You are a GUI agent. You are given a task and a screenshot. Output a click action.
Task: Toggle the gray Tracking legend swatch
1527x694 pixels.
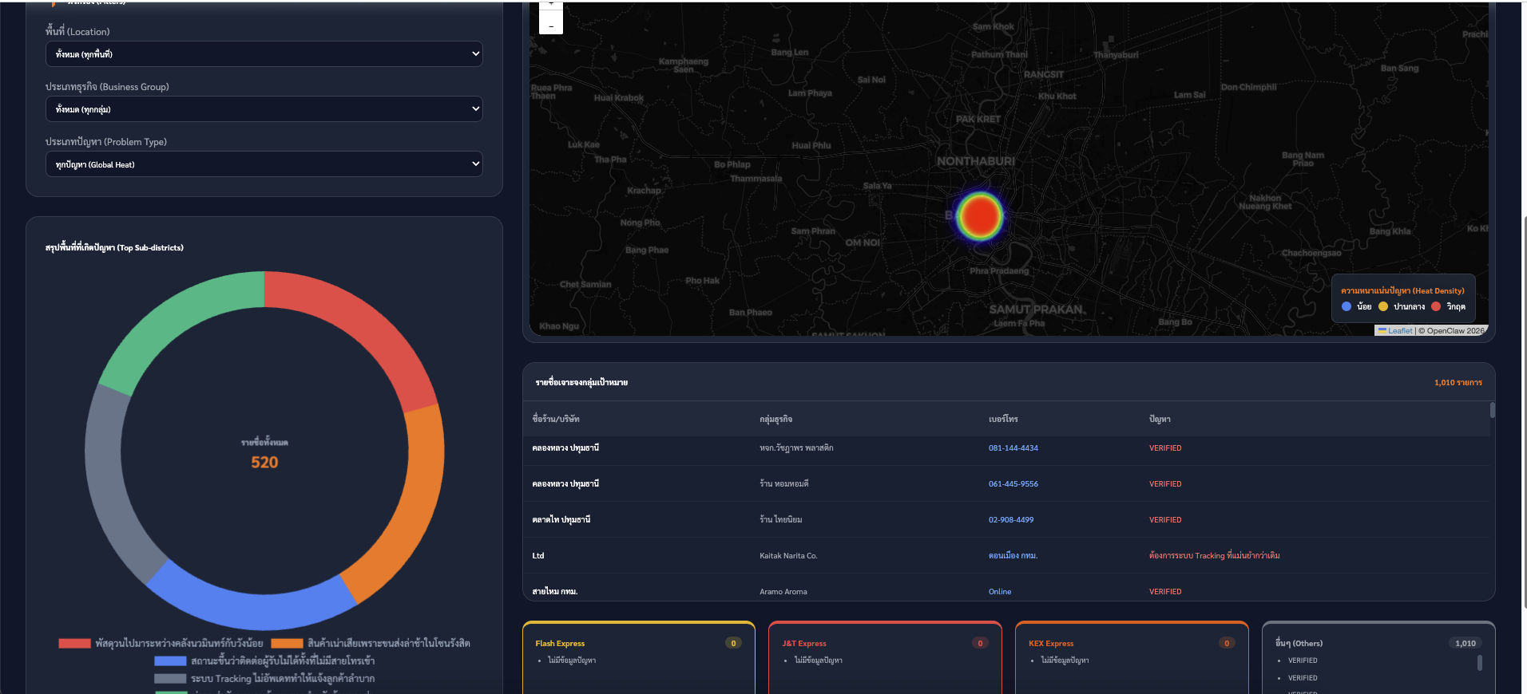point(170,678)
